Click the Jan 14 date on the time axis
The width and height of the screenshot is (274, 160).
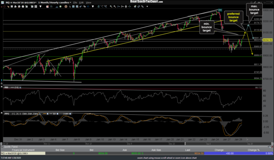(x=123, y=140)
